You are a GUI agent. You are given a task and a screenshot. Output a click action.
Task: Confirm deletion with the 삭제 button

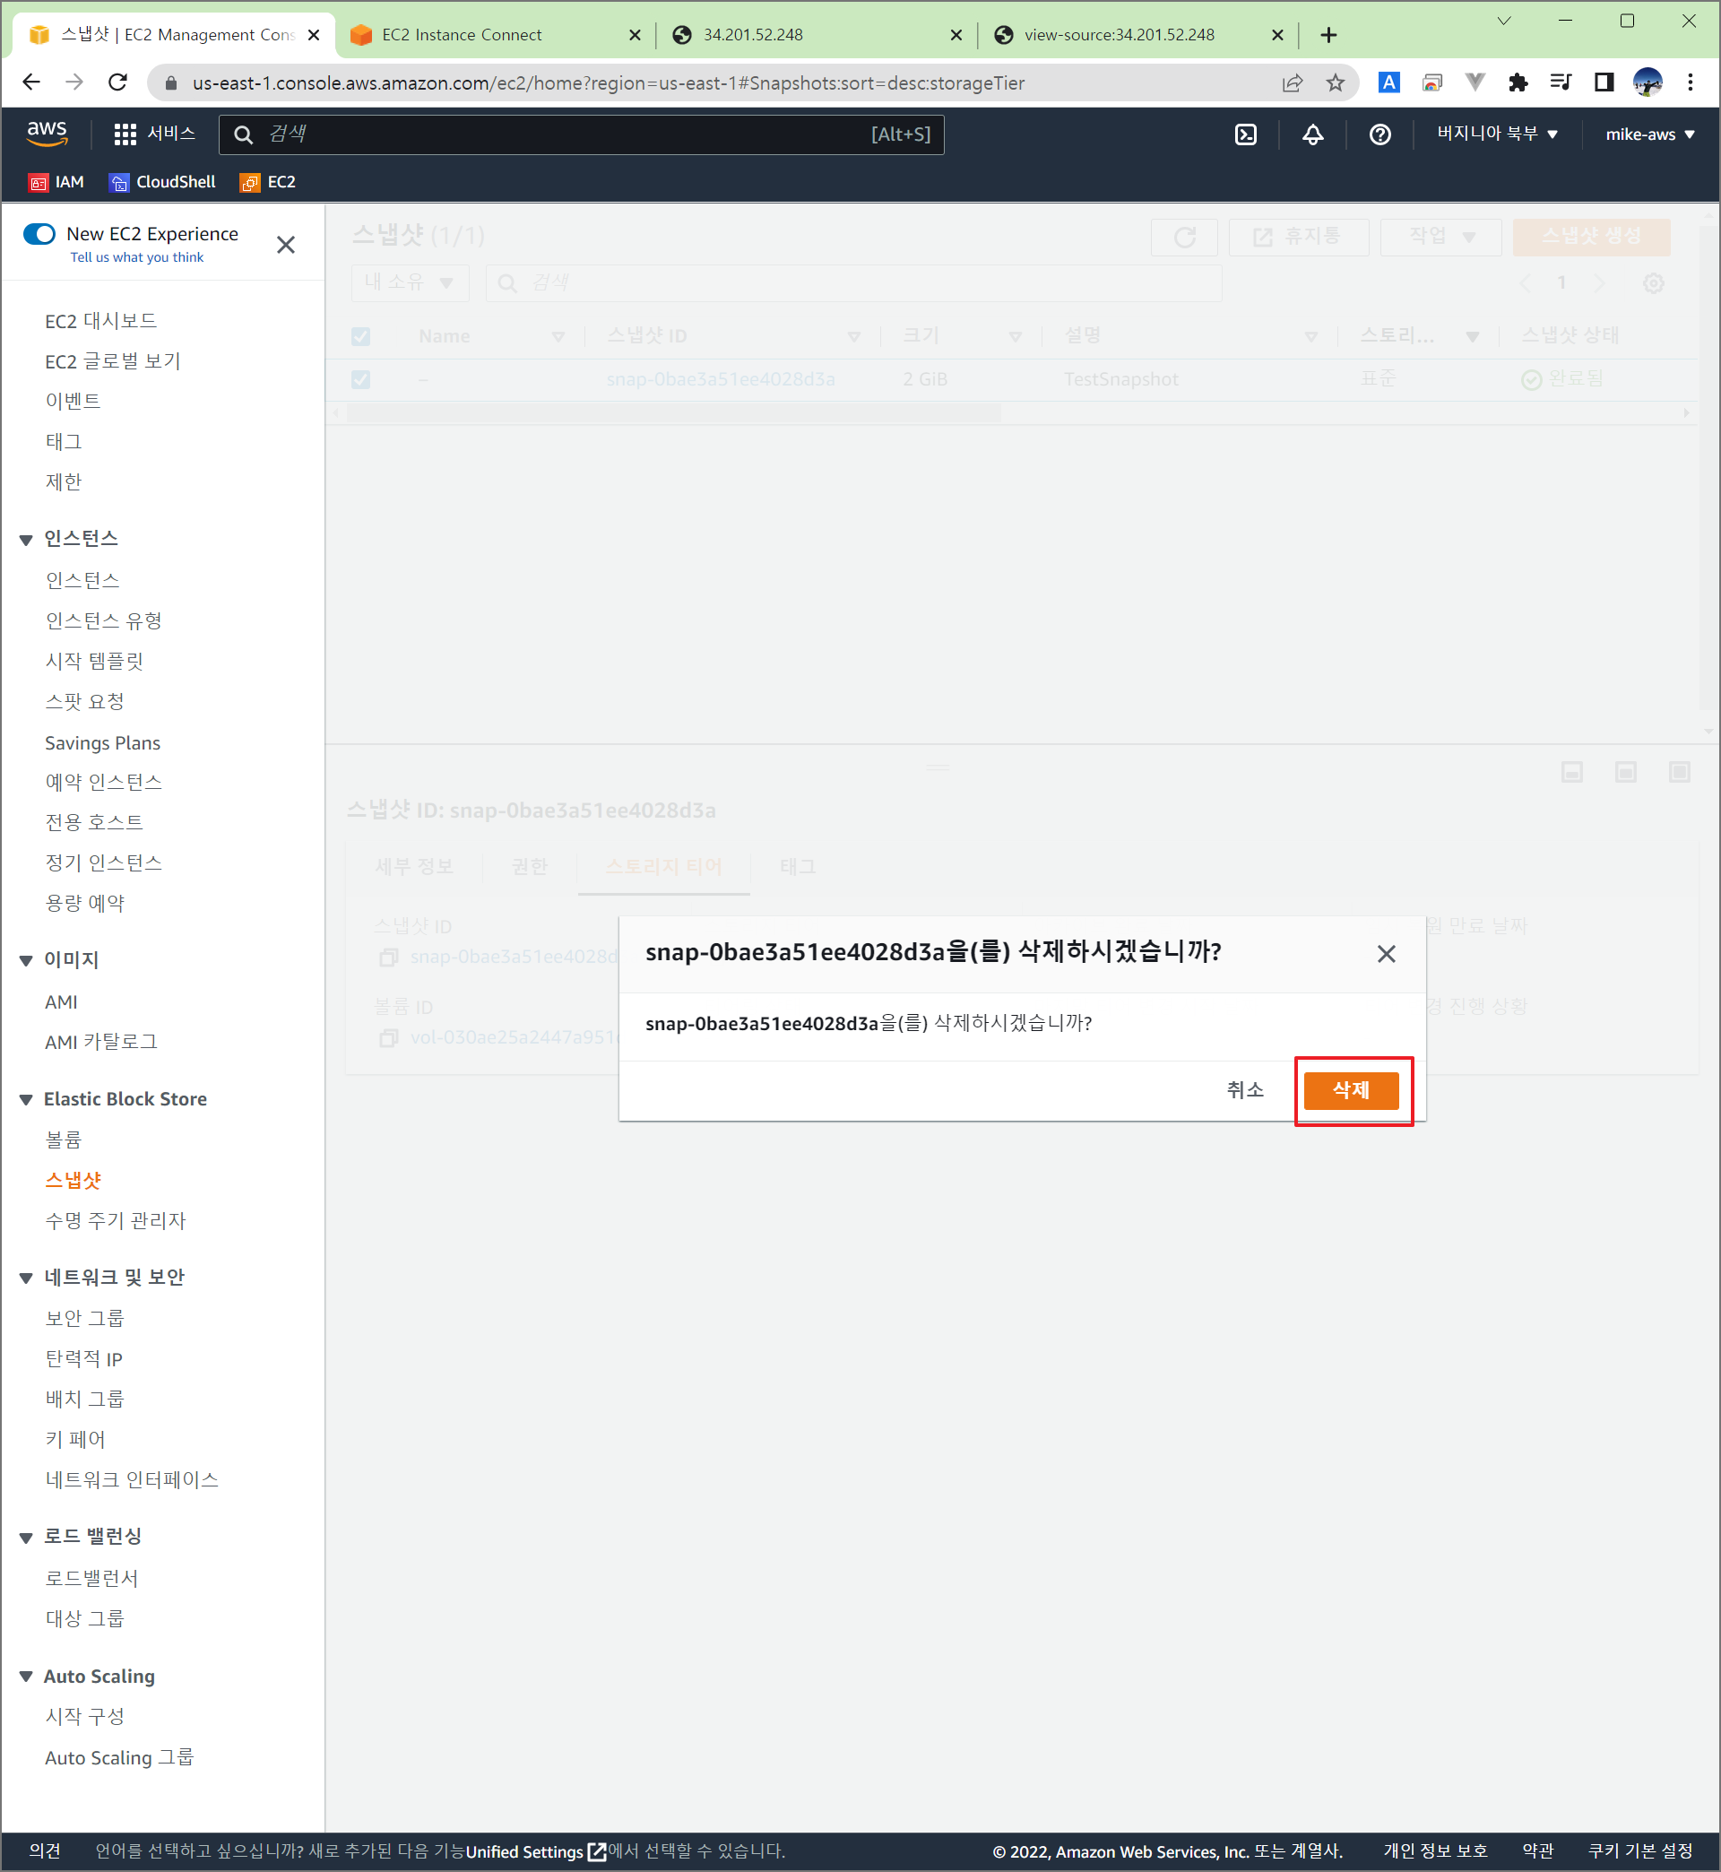[1350, 1089]
